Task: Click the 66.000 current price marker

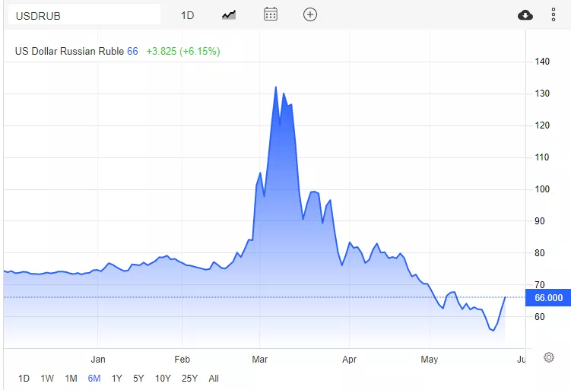Action: click(x=548, y=298)
